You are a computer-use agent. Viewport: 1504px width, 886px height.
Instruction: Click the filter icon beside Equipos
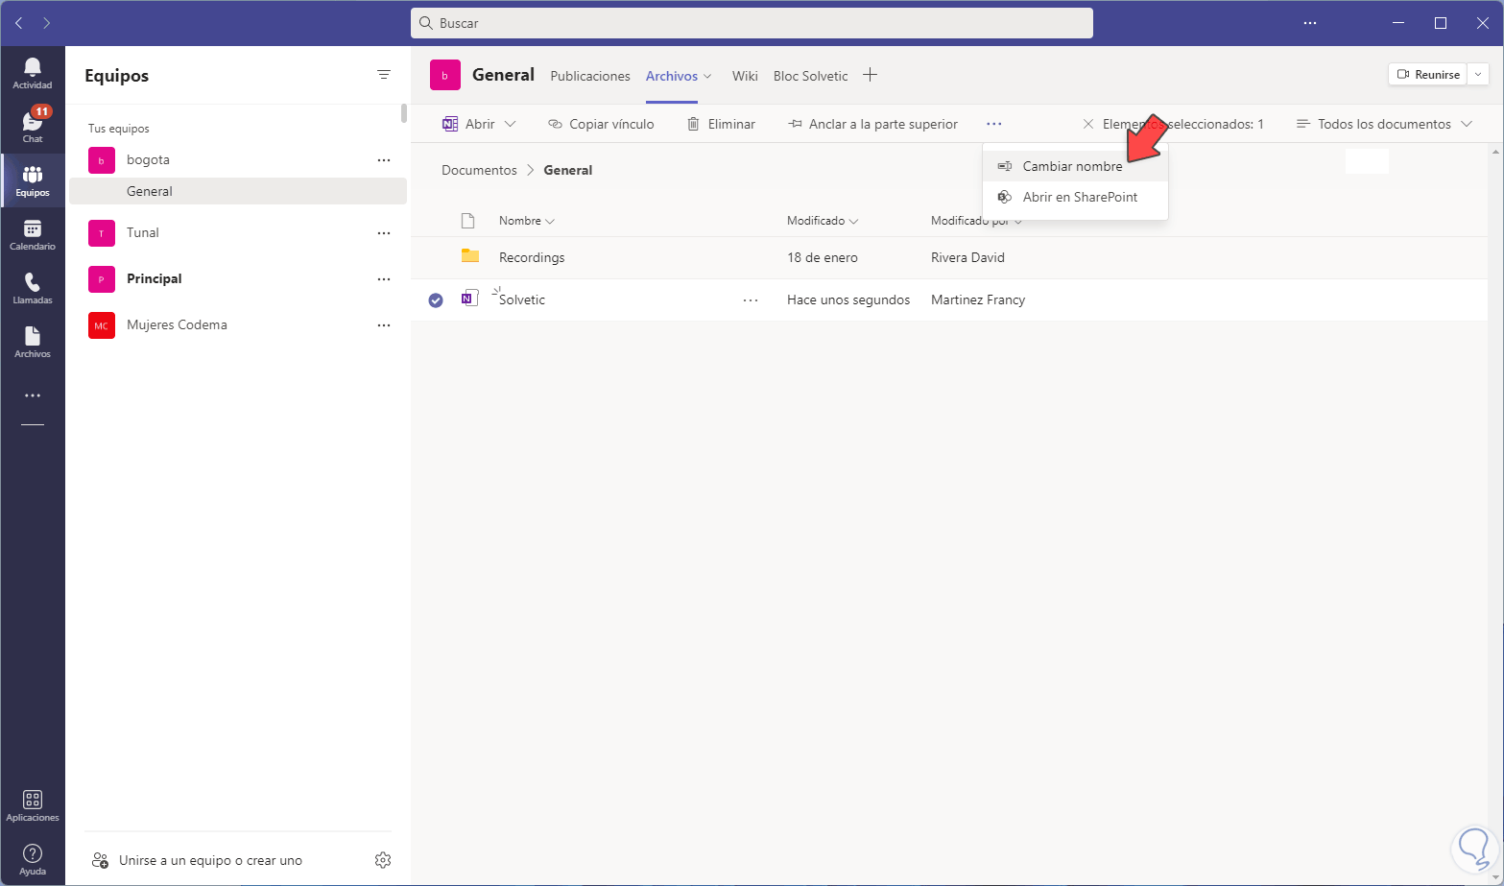[x=384, y=75]
